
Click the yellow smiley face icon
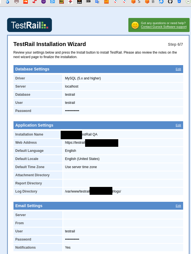[135, 25]
